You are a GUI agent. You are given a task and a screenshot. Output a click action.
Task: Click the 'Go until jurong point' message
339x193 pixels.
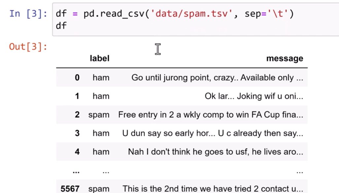(x=217, y=78)
